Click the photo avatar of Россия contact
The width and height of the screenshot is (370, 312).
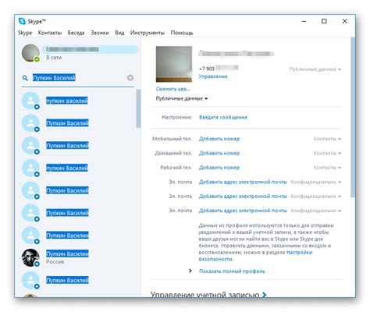click(30, 257)
